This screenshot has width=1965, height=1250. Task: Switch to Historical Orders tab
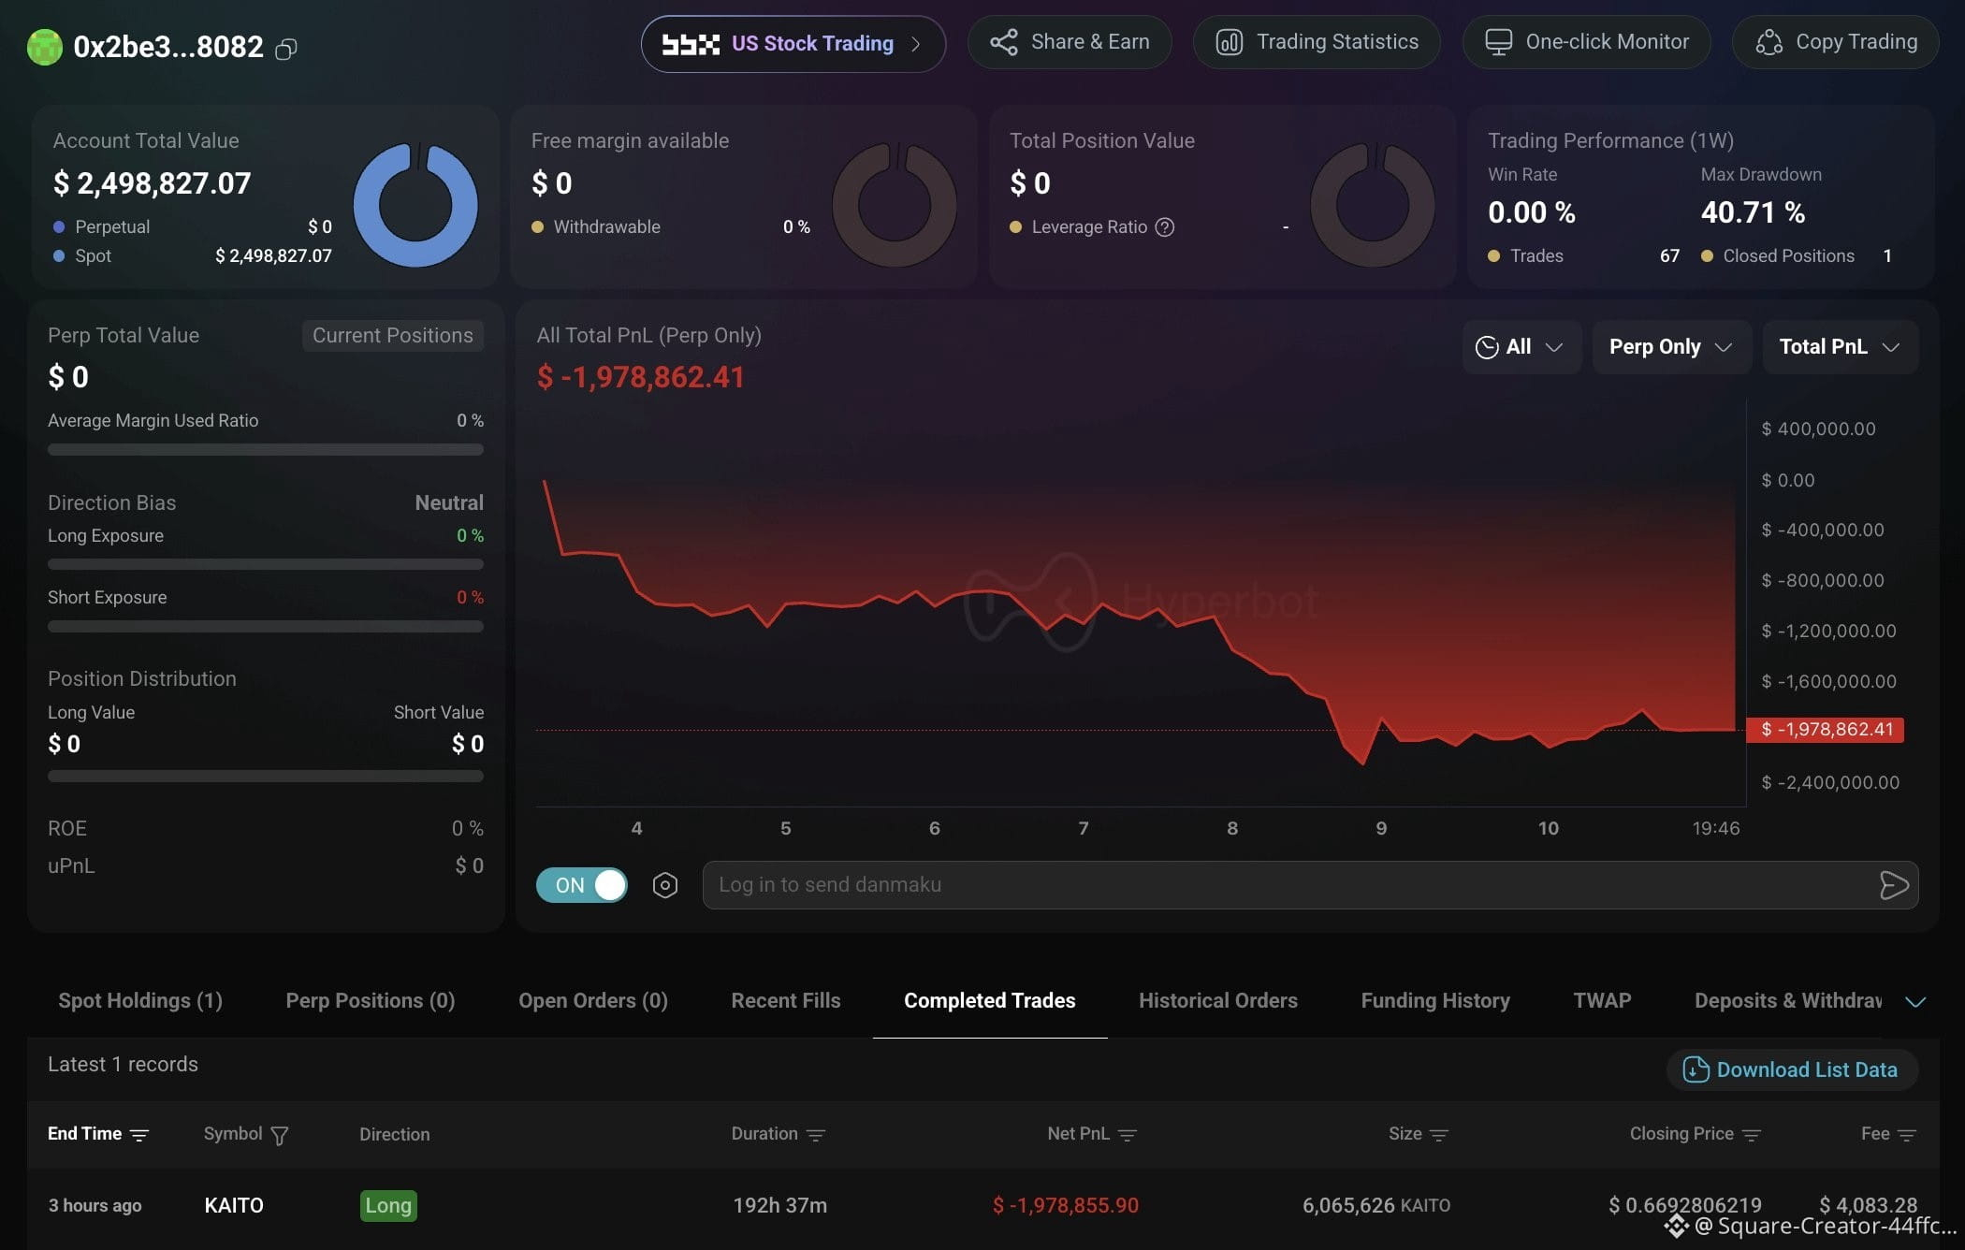click(1218, 1001)
